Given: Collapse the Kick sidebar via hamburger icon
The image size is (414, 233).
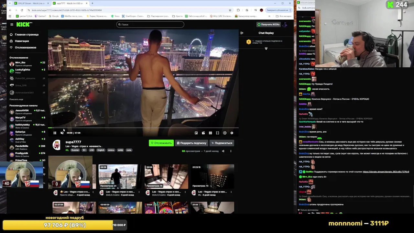Looking at the screenshot, I should (x=12, y=25).
